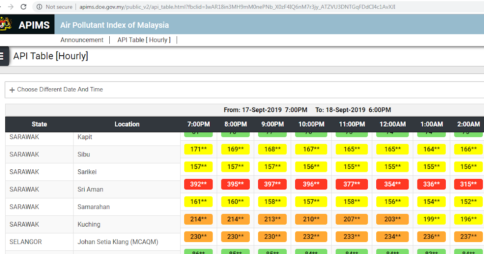Reload the page with refresh icon
This screenshot has height=254, width=484.
pos(23,7)
